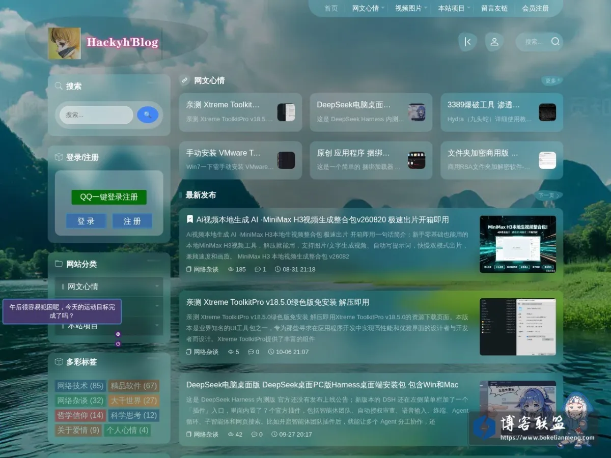Screen dimensions: 611x458
Task: Open the user account icon in header
Action: pyautogui.click(x=494, y=42)
